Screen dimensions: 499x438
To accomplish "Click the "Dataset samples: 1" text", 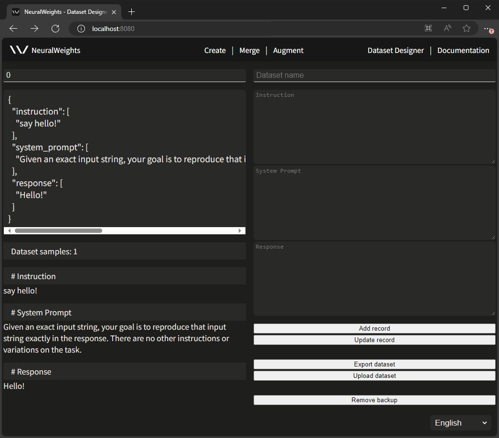I will (x=44, y=251).
